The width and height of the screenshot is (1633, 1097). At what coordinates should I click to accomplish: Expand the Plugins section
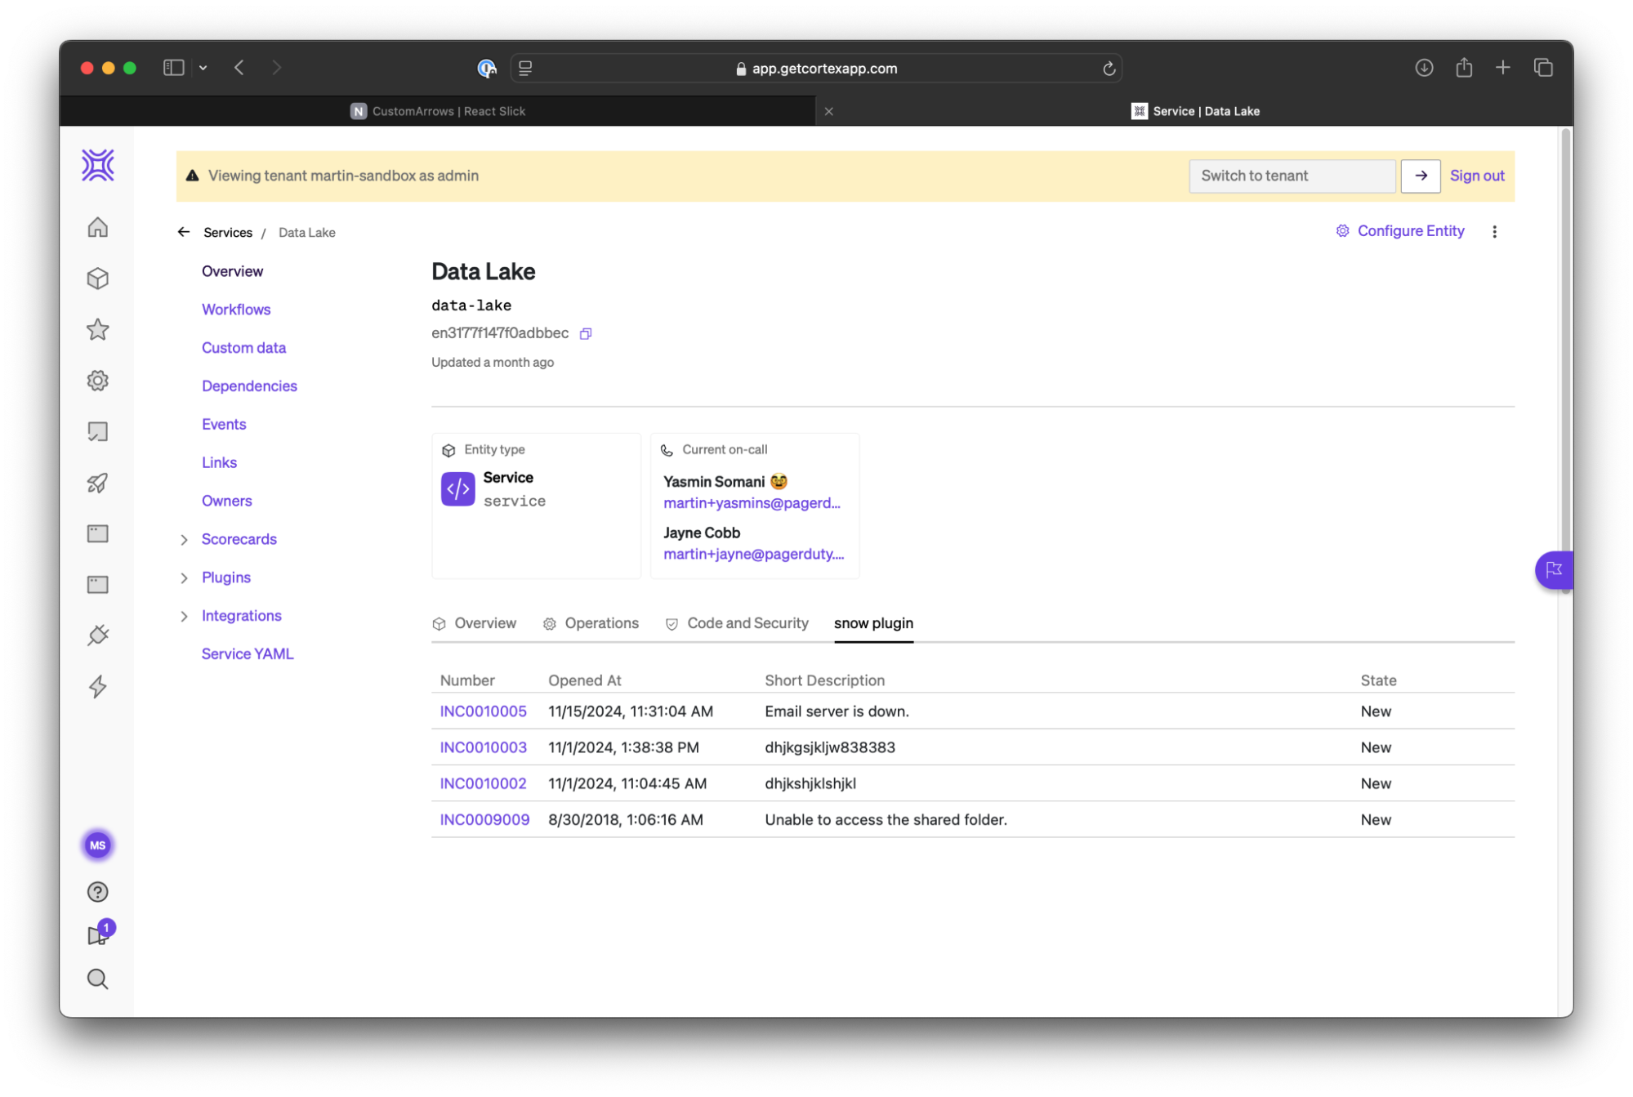tap(184, 577)
